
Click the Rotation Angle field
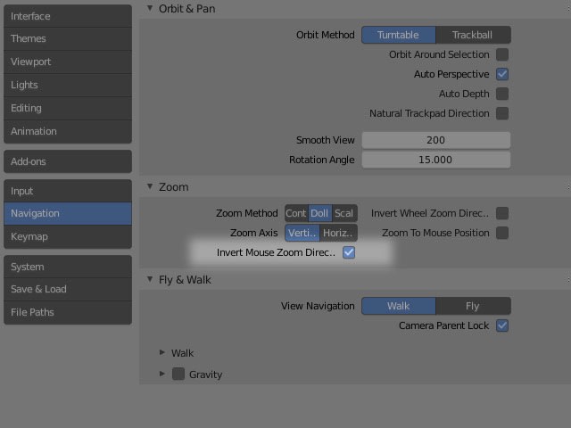tap(435, 160)
